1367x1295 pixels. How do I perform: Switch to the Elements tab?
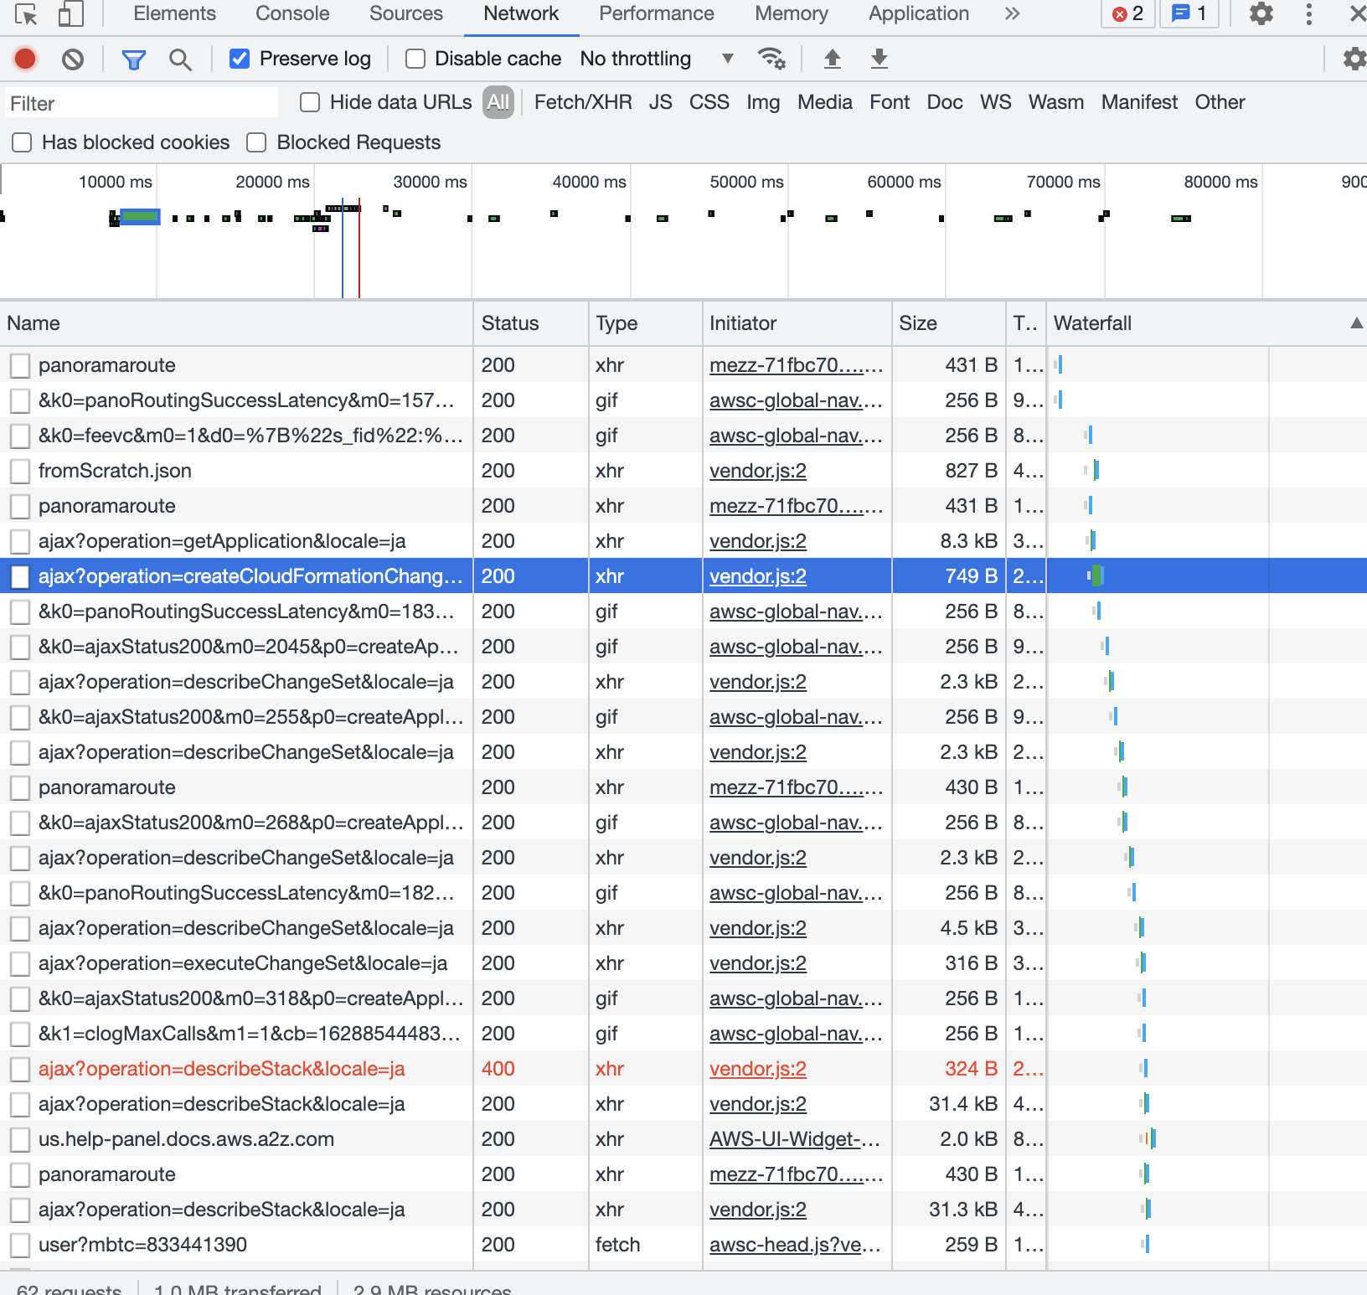pyautogui.click(x=174, y=13)
